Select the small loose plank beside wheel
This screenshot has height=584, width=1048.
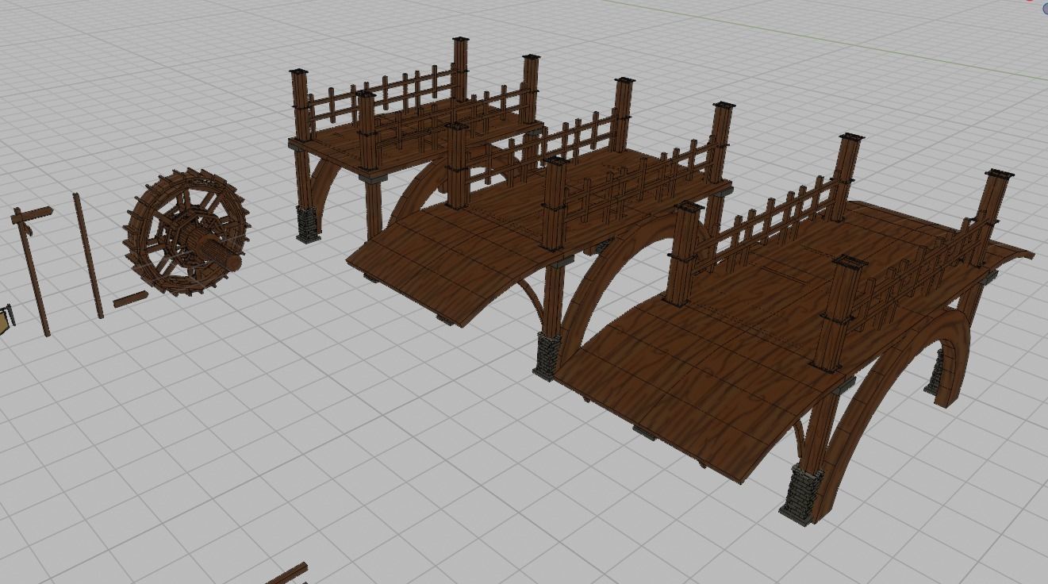click(130, 299)
